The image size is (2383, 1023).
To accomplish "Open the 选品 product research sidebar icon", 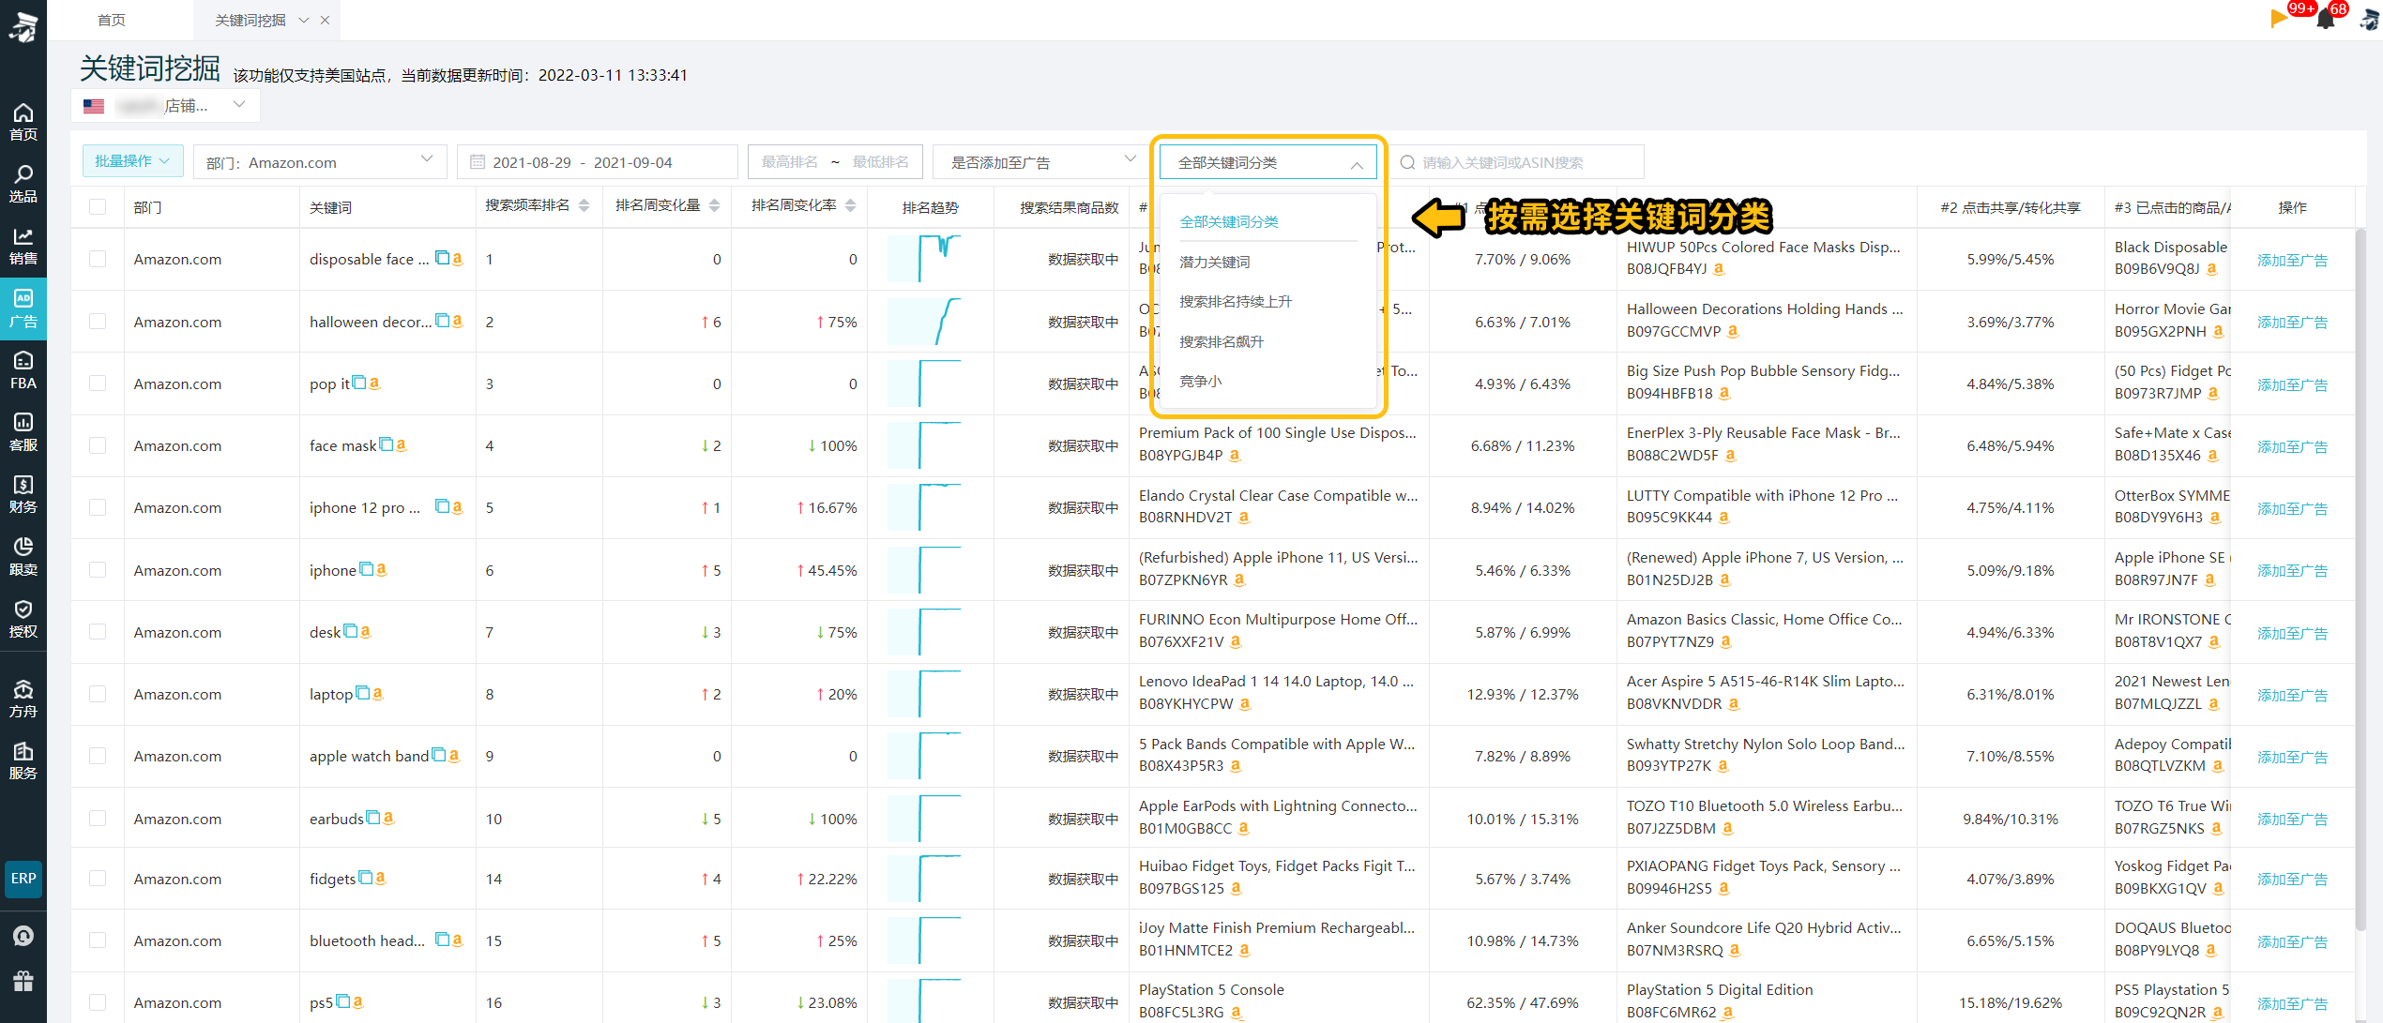I will click(x=23, y=184).
